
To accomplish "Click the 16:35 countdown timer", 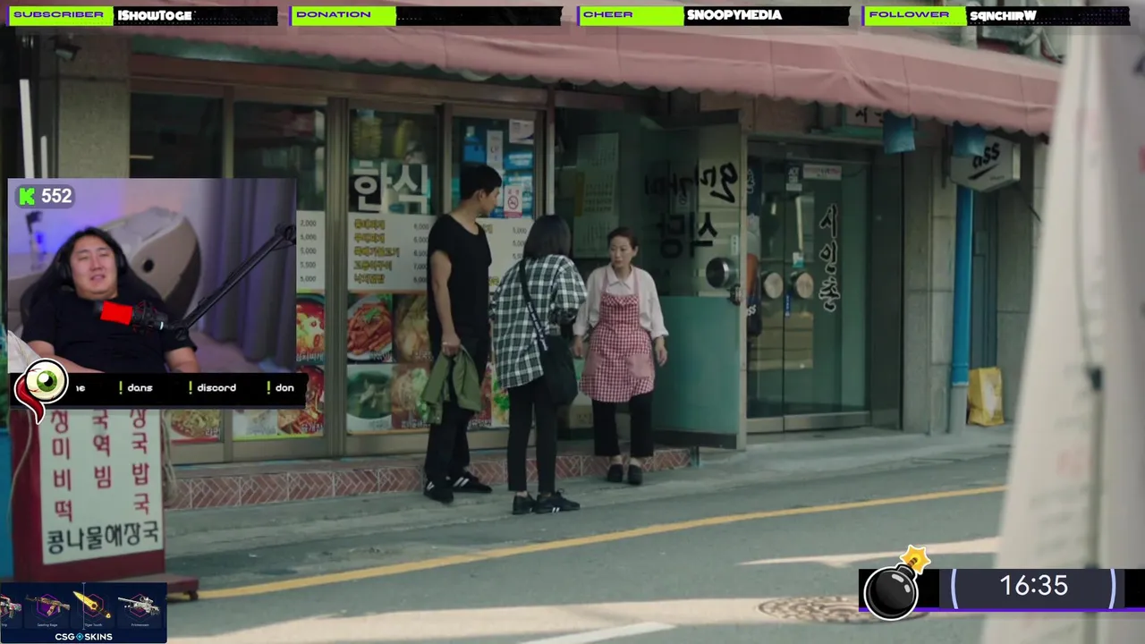I will [1033, 587].
